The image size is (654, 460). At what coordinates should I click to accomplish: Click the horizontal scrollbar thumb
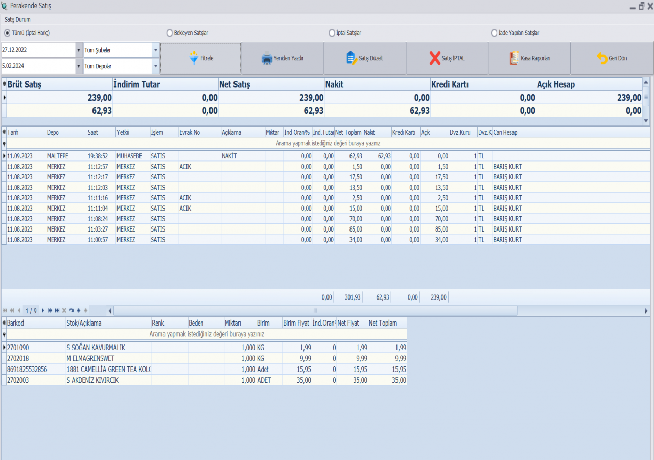pos(315,310)
